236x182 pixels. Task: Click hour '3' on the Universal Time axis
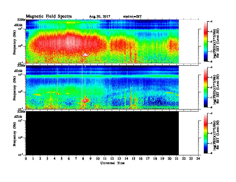coord(47,159)
